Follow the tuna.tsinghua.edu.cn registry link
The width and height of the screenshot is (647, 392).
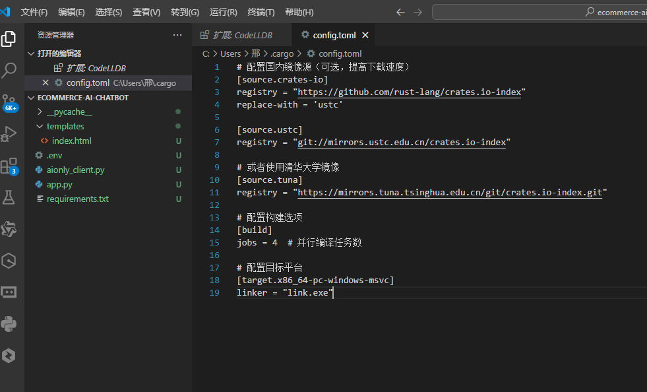point(450,192)
